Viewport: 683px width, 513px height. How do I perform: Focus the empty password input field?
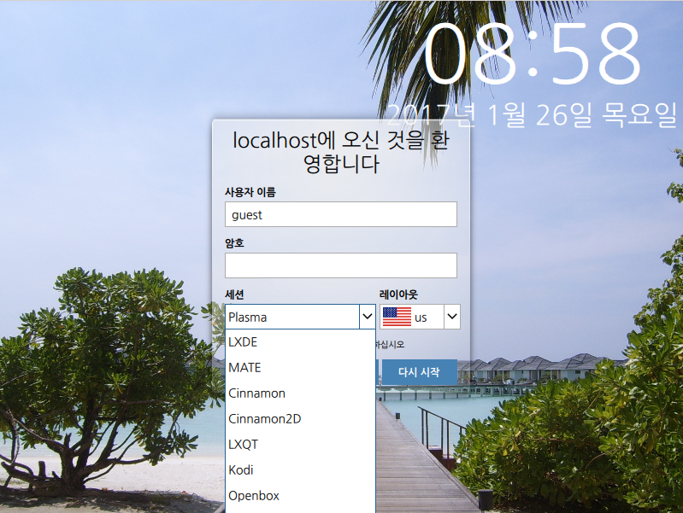(340, 265)
